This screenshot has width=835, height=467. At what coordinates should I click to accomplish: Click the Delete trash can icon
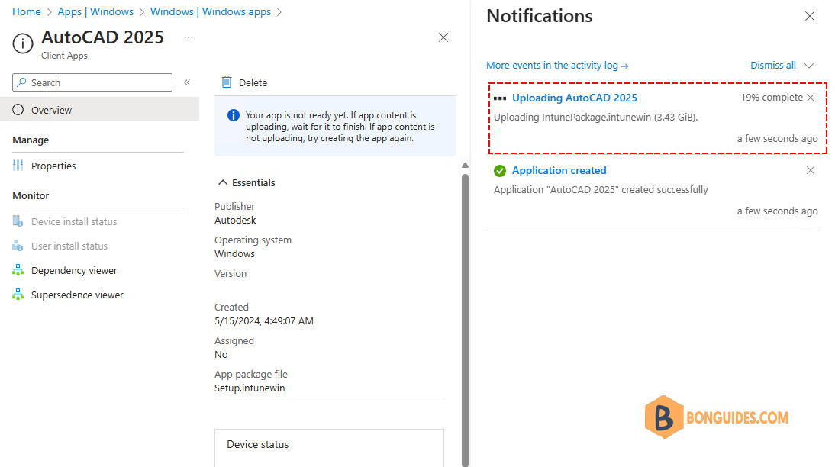click(x=227, y=82)
